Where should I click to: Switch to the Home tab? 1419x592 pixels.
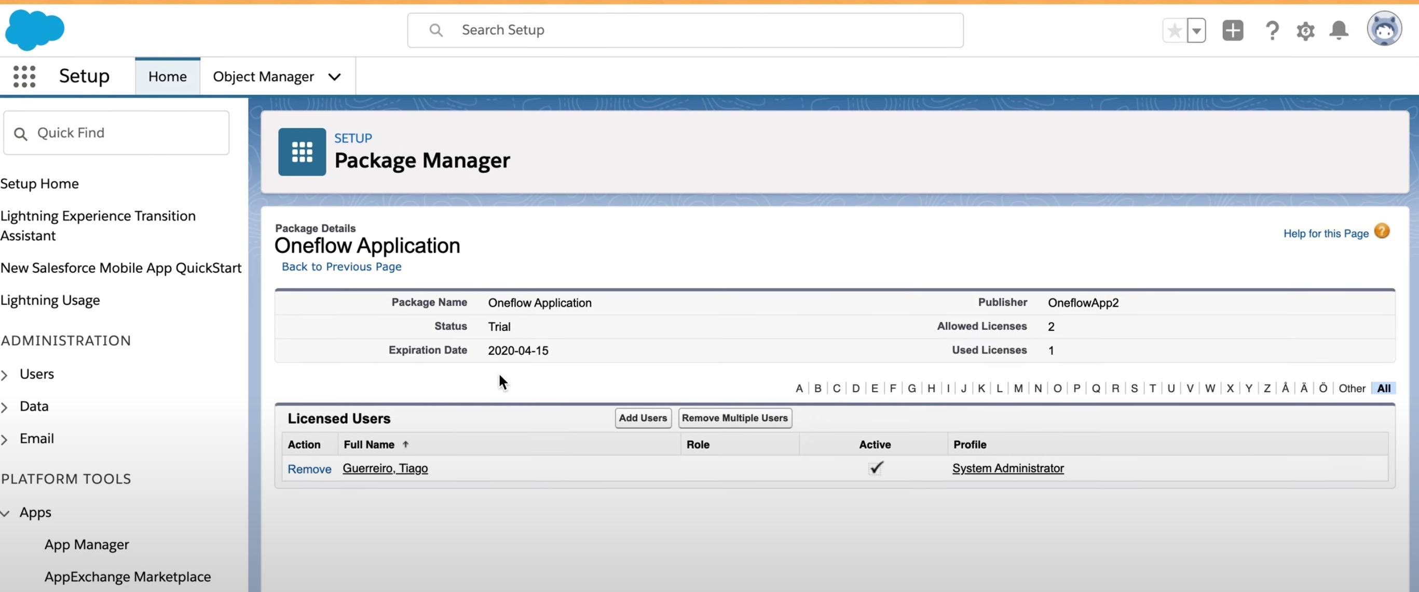coord(167,76)
